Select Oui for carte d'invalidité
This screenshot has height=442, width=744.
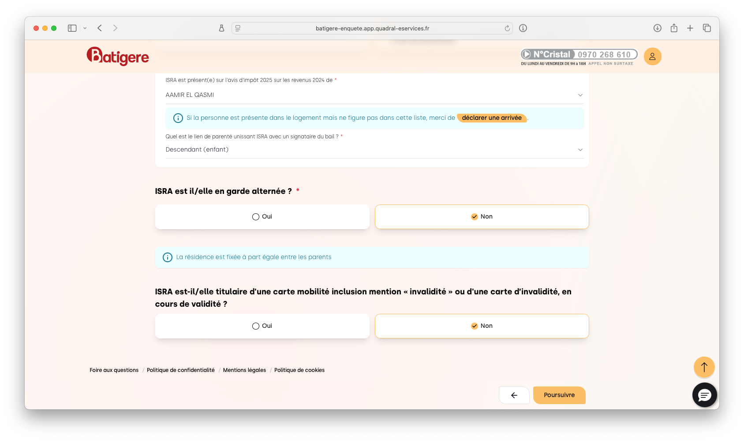(262, 326)
